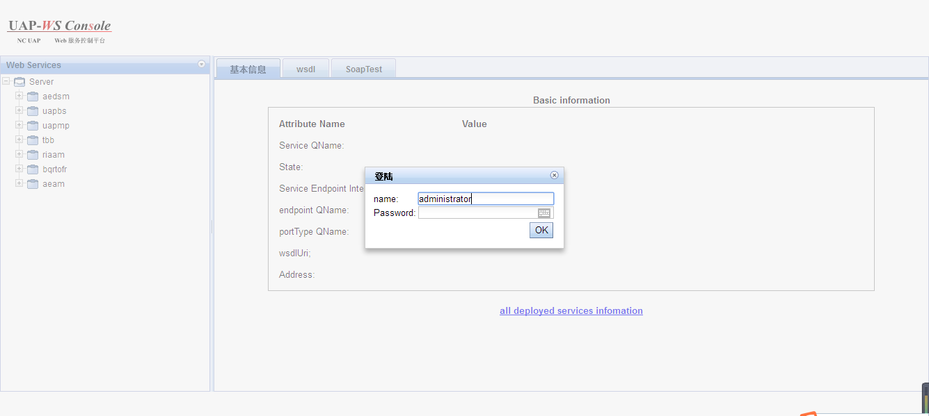Image resolution: width=929 pixels, height=416 pixels.
Task: Click the Basic information heading
Action: tap(571, 100)
